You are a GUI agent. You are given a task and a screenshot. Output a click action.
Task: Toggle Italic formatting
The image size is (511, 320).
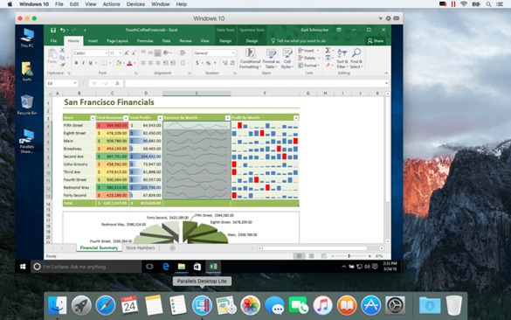84,63
